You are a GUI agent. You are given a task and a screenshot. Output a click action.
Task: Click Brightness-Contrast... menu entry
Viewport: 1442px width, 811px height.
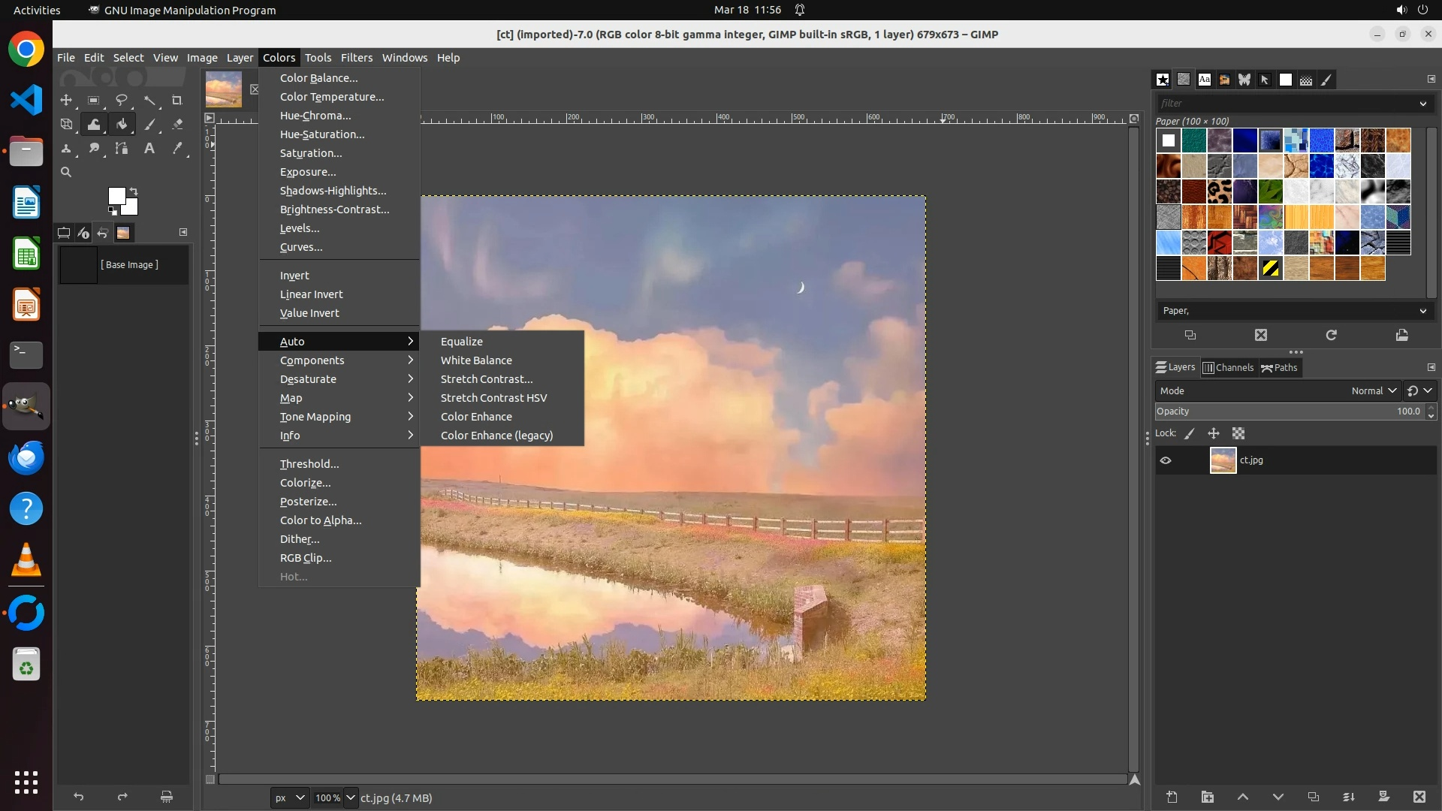point(334,210)
